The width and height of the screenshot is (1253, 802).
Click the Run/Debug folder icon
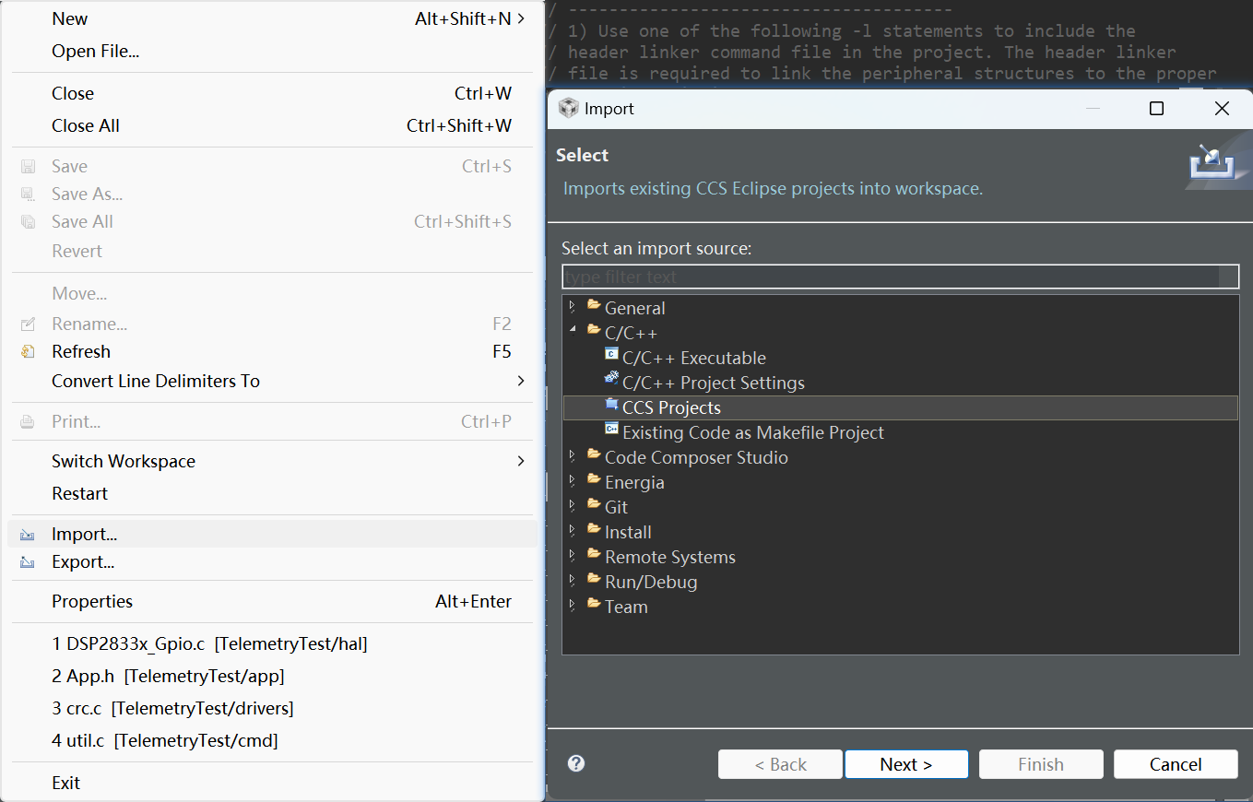(594, 579)
